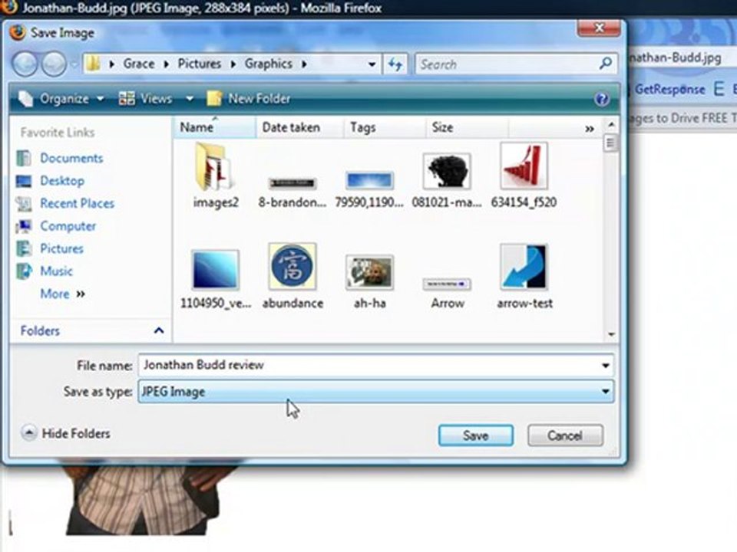
Task: Sort by Name column header
Action: [214, 127]
